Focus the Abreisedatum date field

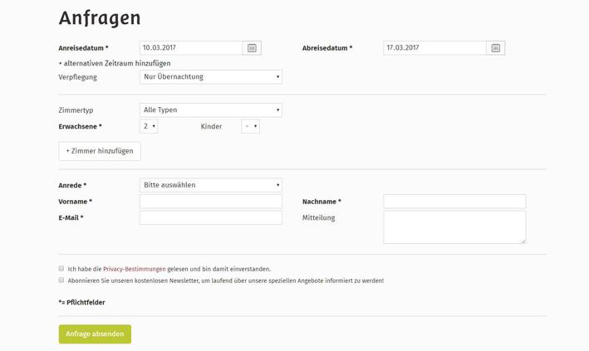[x=435, y=47]
